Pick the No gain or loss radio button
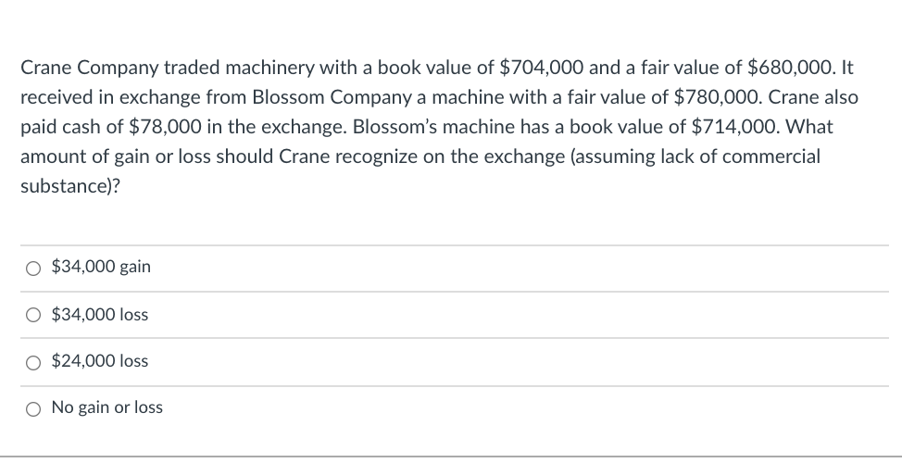Image resolution: width=902 pixels, height=463 pixels. point(33,409)
